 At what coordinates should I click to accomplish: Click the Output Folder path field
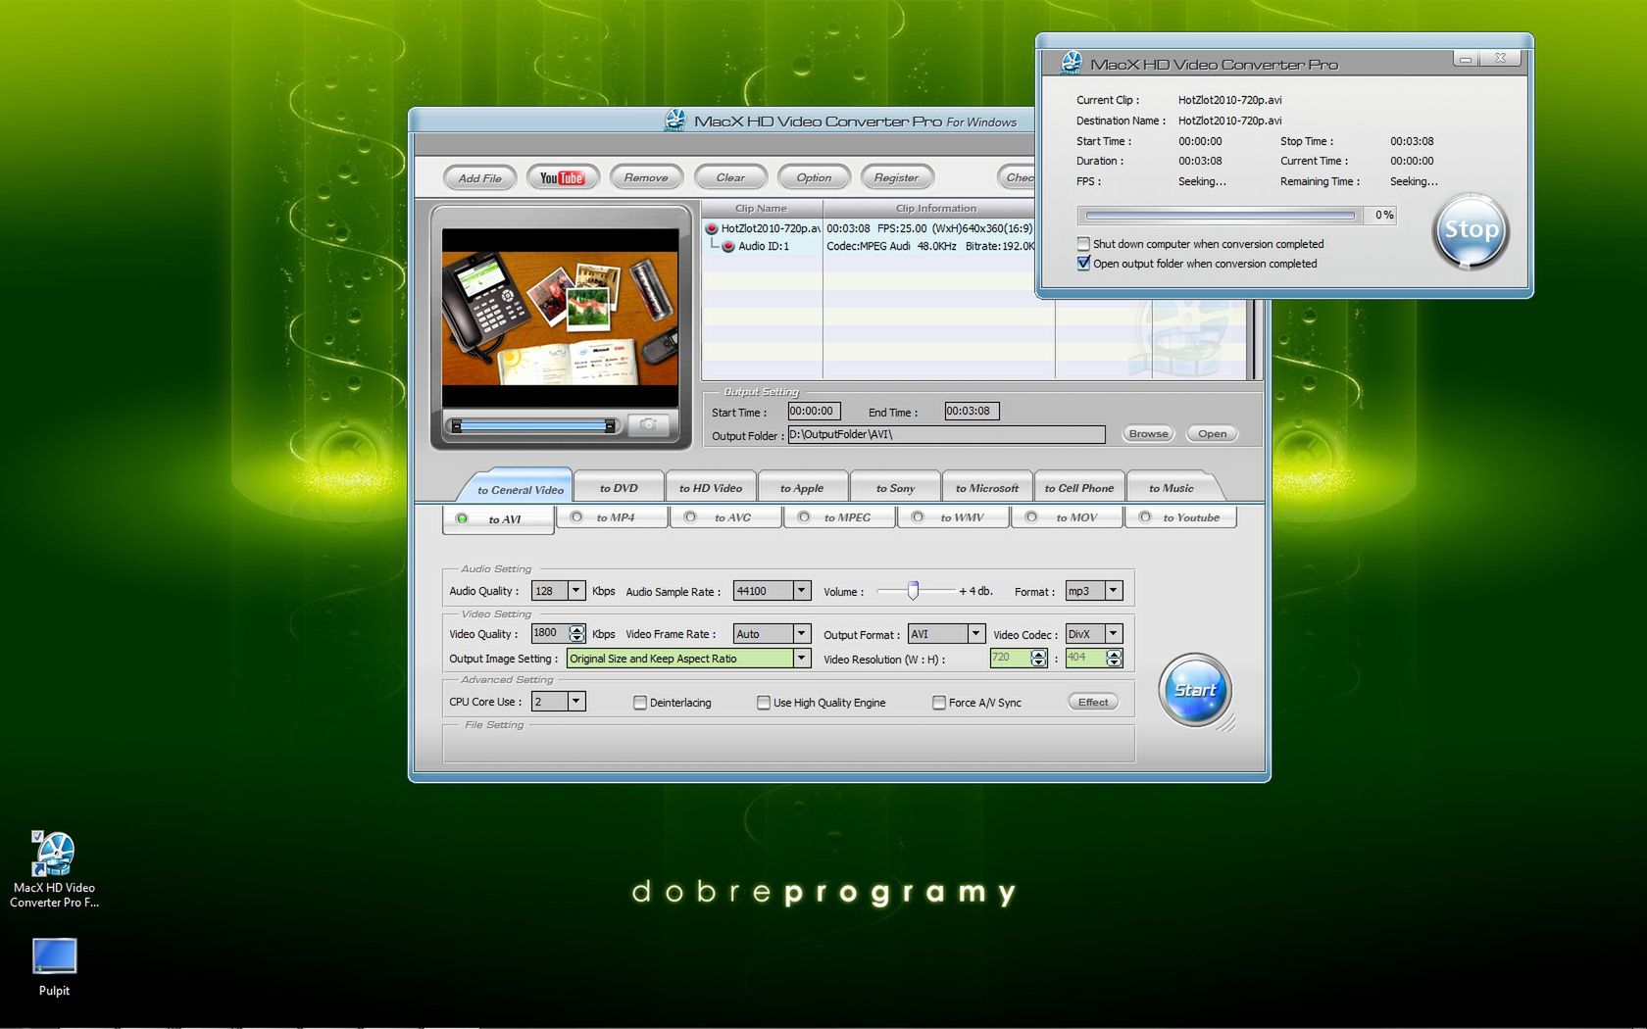(x=946, y=434)
